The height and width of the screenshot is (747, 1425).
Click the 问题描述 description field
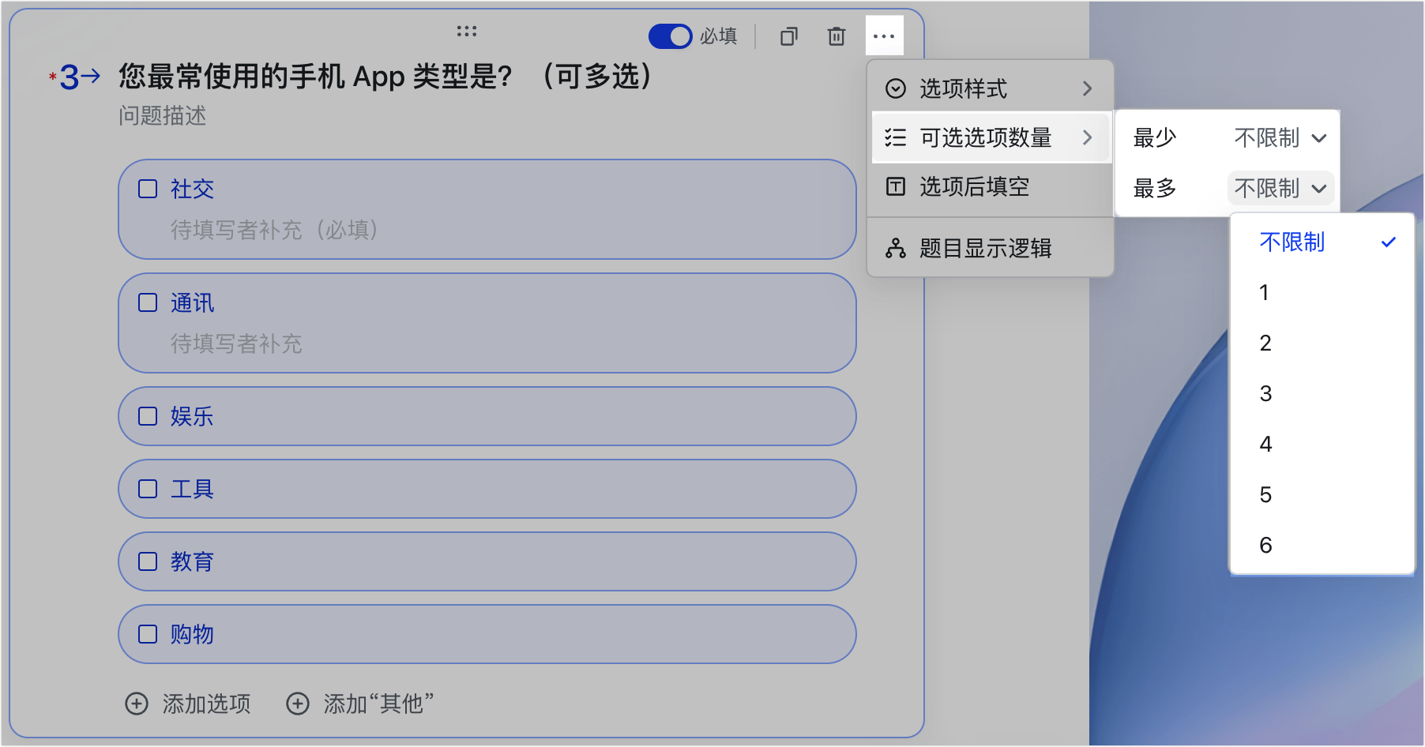click(x=163, y=116)
